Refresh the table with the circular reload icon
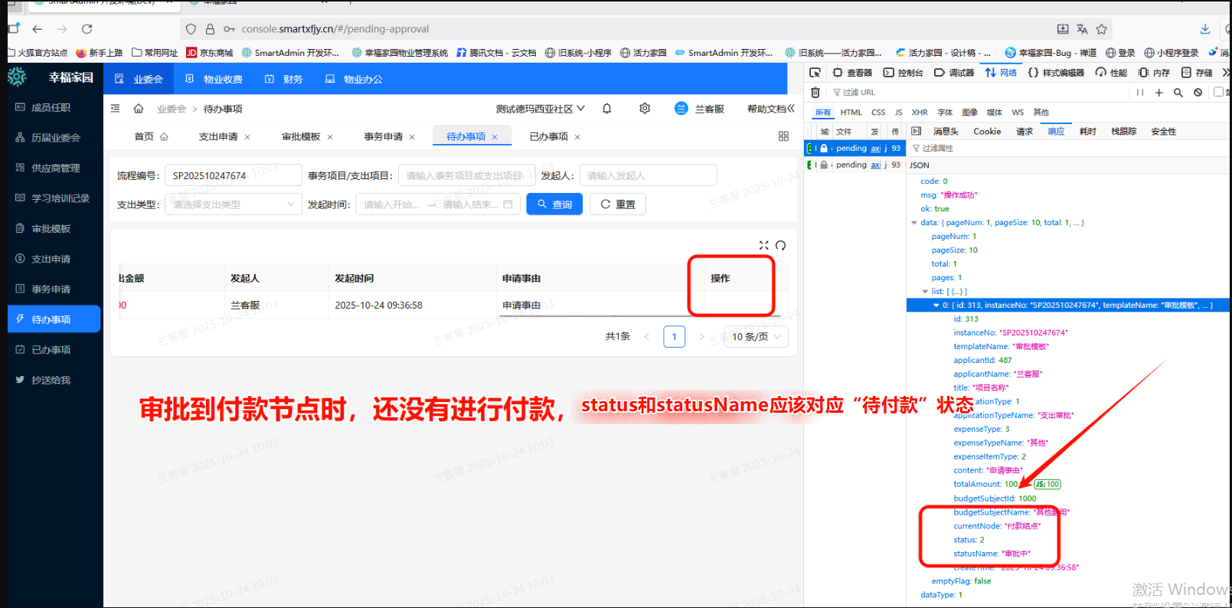1232x608 pixels. (780, 245)
